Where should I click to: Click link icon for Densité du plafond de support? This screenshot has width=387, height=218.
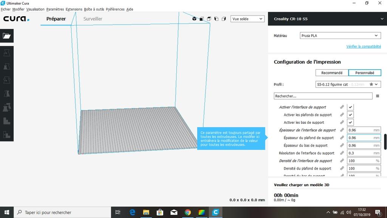(342, 168)
